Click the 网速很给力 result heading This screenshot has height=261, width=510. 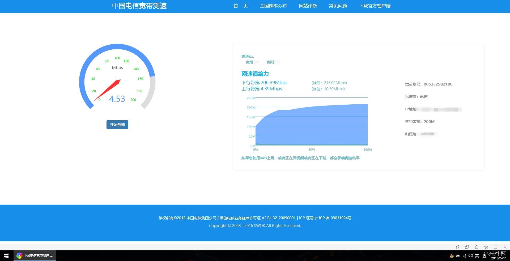pyautogui.click(x=255, y=74)
